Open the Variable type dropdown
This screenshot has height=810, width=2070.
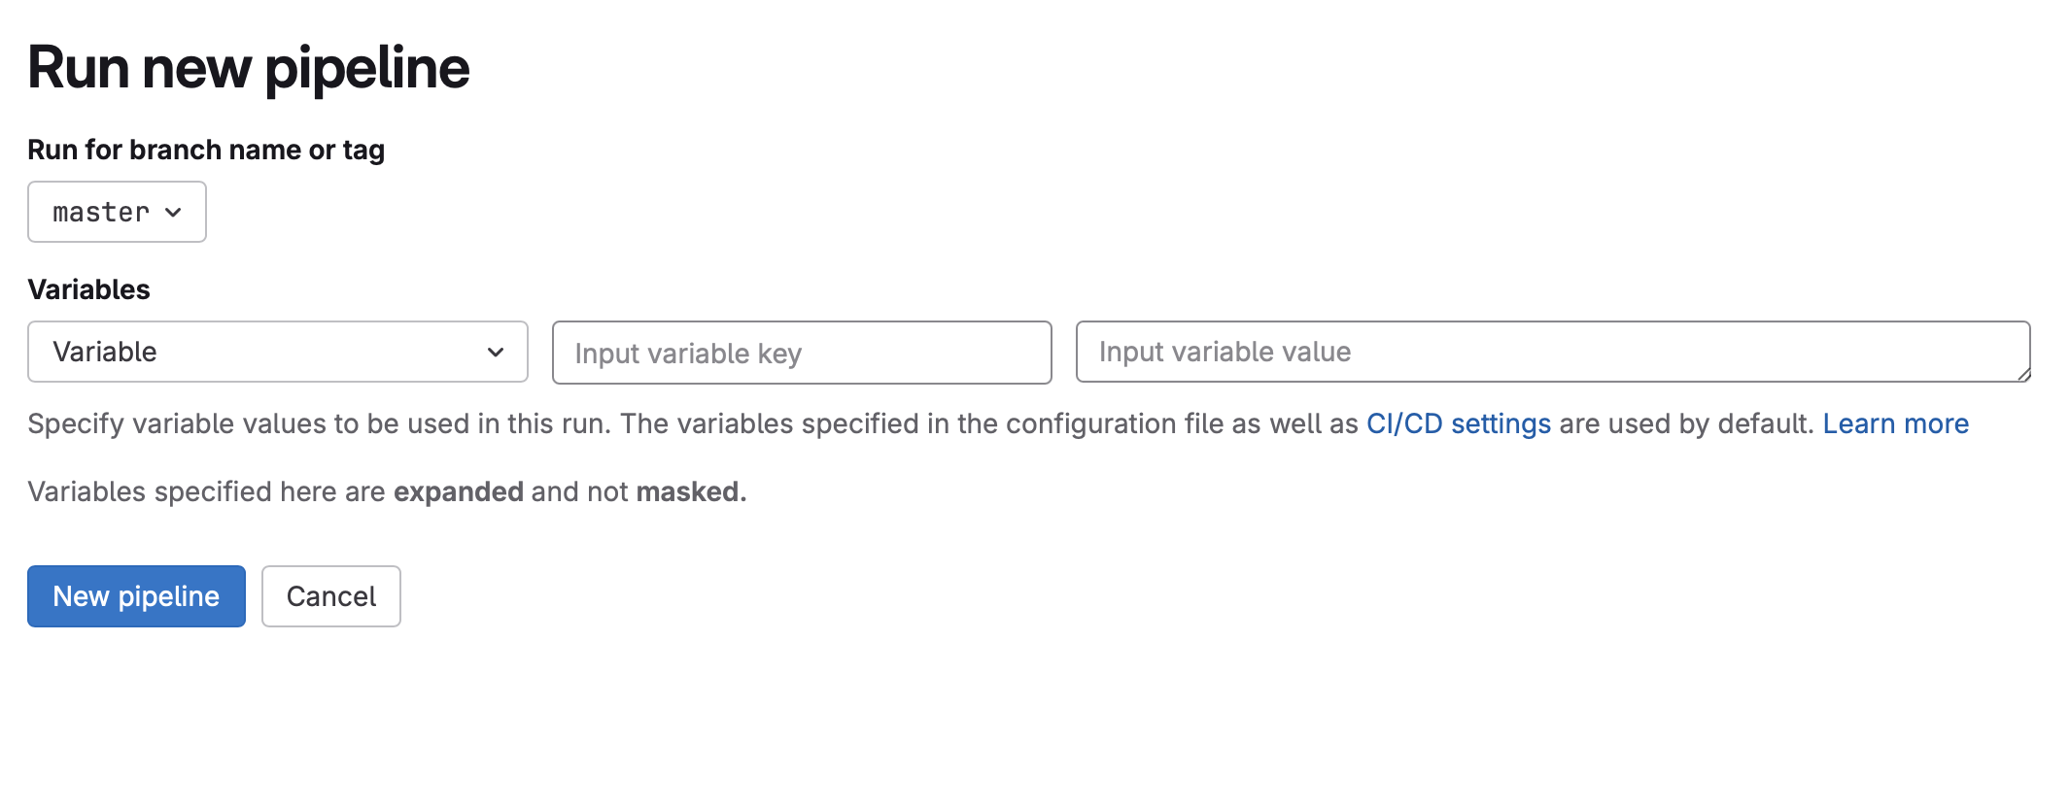click(277, 352)
